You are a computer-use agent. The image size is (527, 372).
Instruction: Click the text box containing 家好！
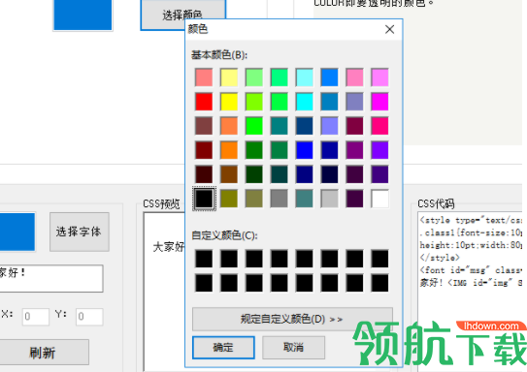[x=51, y=278]
